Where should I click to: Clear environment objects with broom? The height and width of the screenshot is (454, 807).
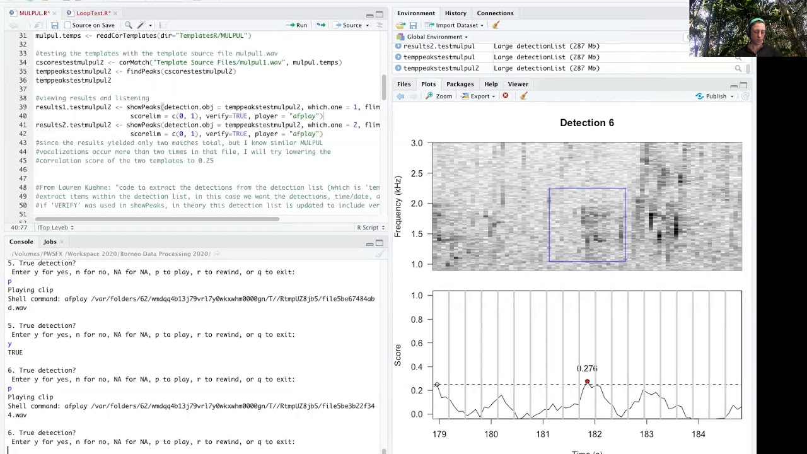tap(496, 25)
